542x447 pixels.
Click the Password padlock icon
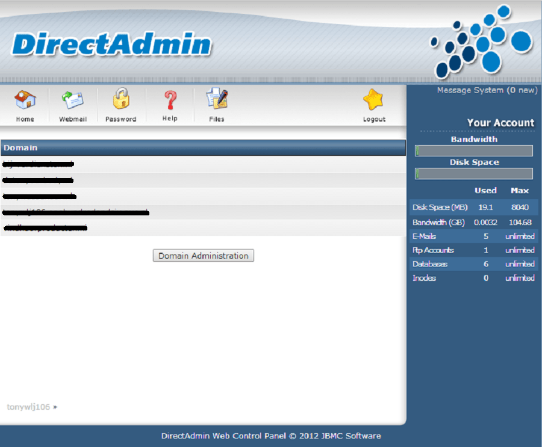pos(121,99)
